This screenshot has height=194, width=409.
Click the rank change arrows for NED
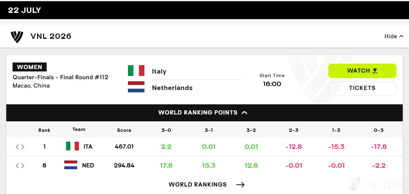click(x=20, y=165)
